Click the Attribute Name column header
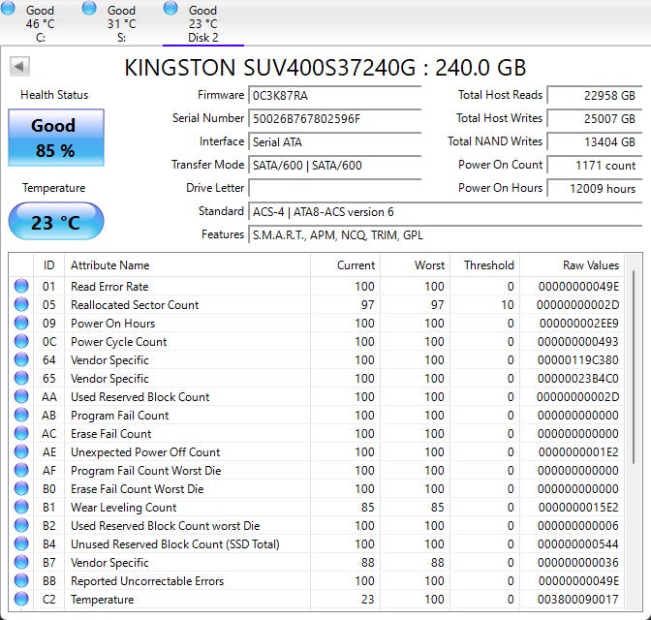The image size is (651, 620). click(186, 265)
